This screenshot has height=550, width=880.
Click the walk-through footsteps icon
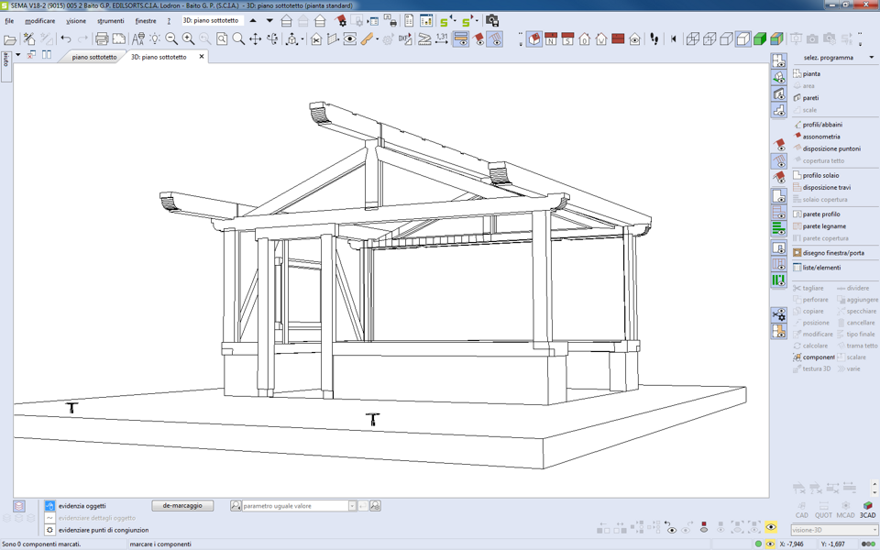point(654,39)
